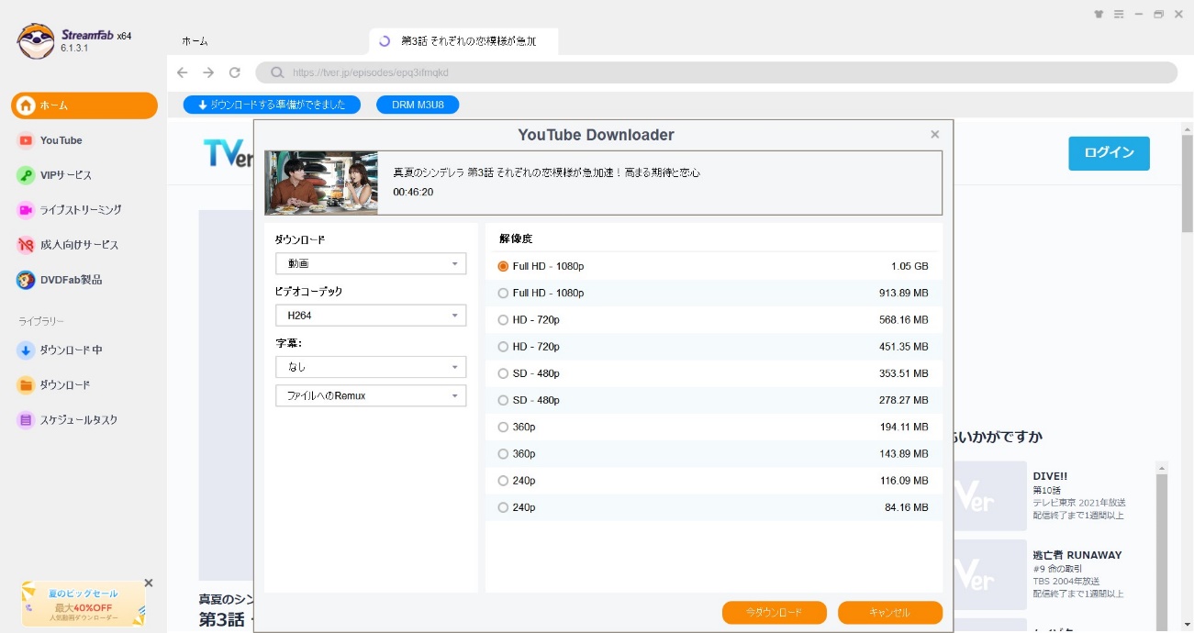Screen dimensions: 1194x633
Task: Switch to the 第3話 それぞれの恋模様 tab
Action: (x=463, y=41)
